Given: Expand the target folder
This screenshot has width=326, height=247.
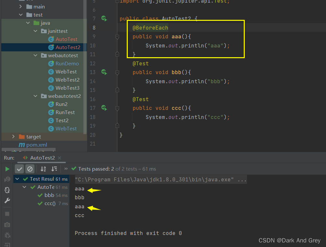Looking at the screenshot, I should click(13, 136).
